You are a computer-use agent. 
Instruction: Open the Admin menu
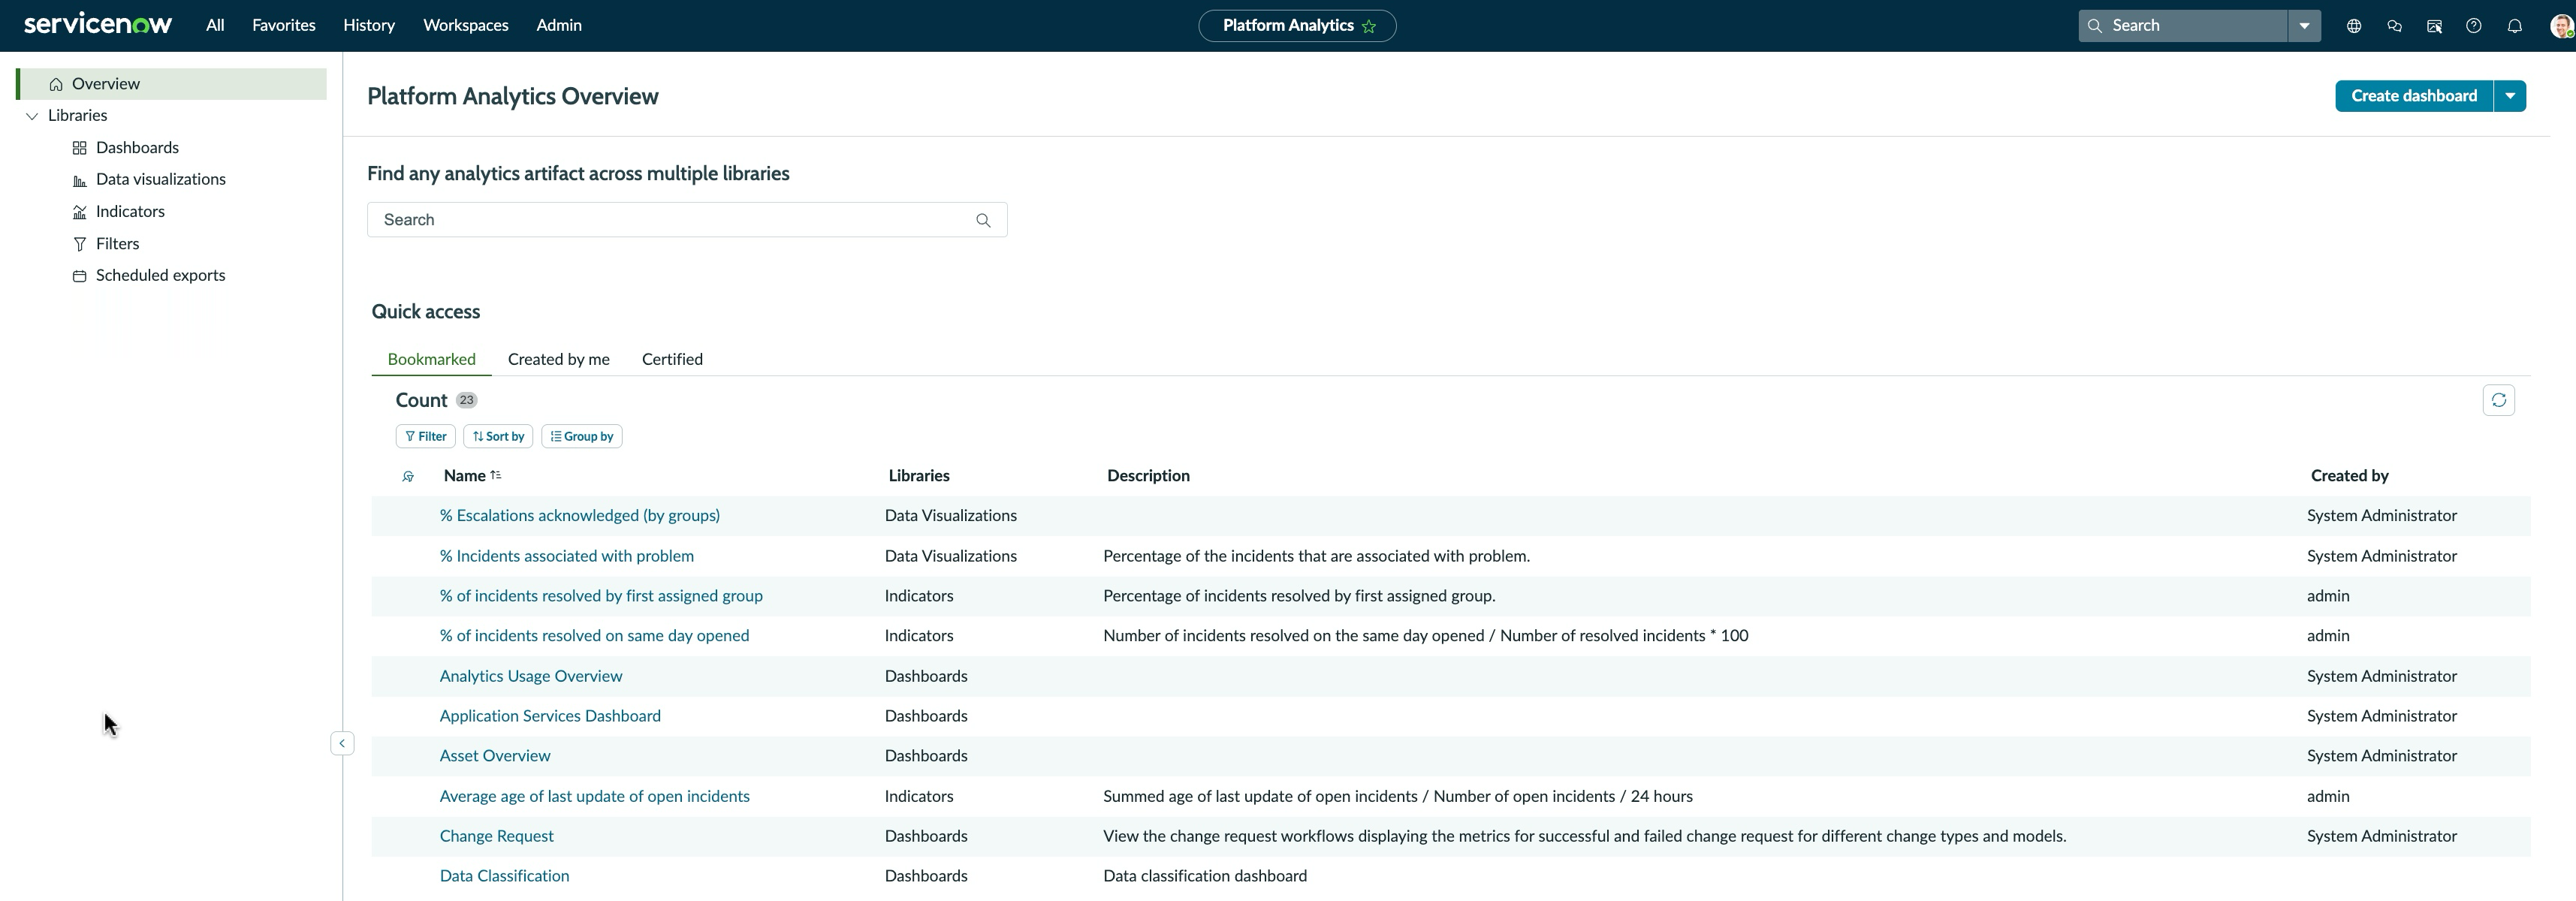coord(559,25)
